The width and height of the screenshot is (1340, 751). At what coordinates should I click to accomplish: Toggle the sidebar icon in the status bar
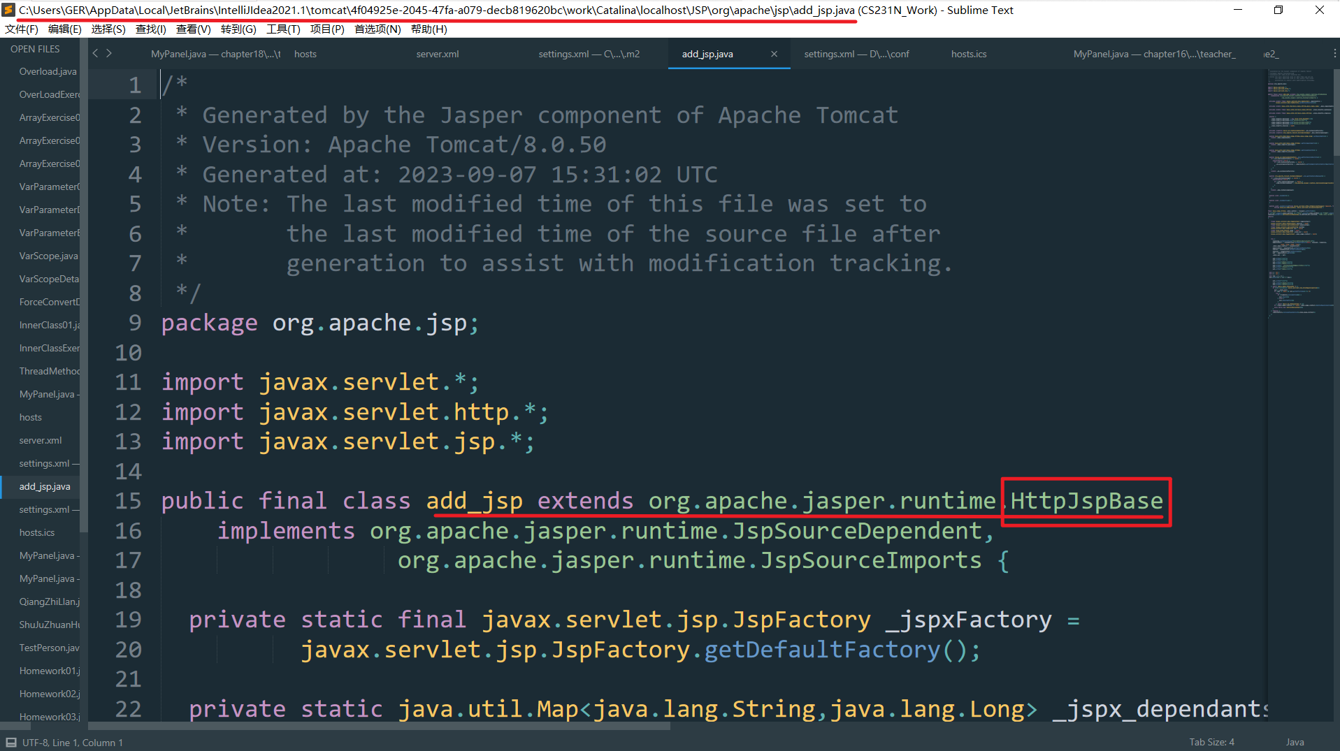[11, 742]
